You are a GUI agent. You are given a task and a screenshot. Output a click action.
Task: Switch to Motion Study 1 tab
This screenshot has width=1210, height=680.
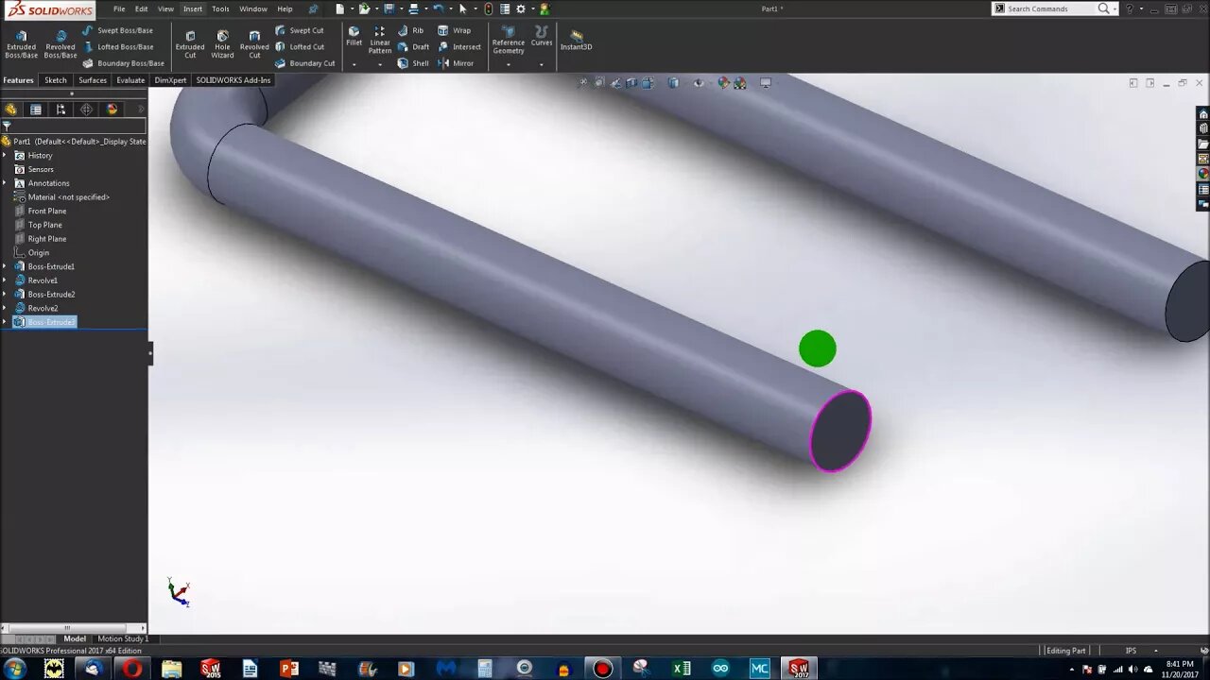tap(123, 638)
